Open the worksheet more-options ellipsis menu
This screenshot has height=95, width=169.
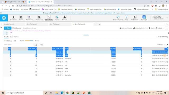pos(167,28)
